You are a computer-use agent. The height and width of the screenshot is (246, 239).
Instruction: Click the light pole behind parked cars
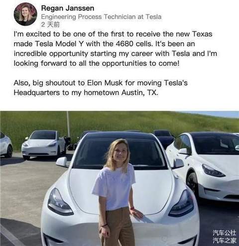(x=68, y=123)
